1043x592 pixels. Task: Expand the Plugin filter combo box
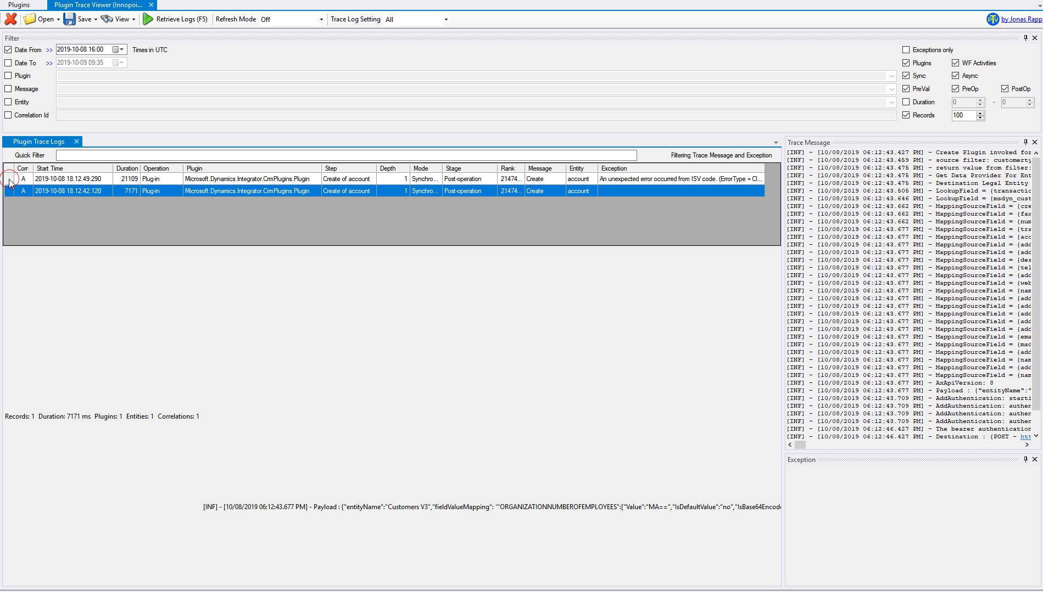click(x=891, y=76)
